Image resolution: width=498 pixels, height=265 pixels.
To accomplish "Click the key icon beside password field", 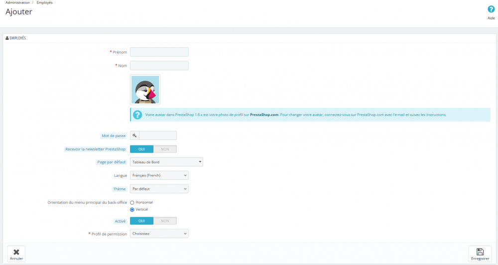I will point(134,135).
